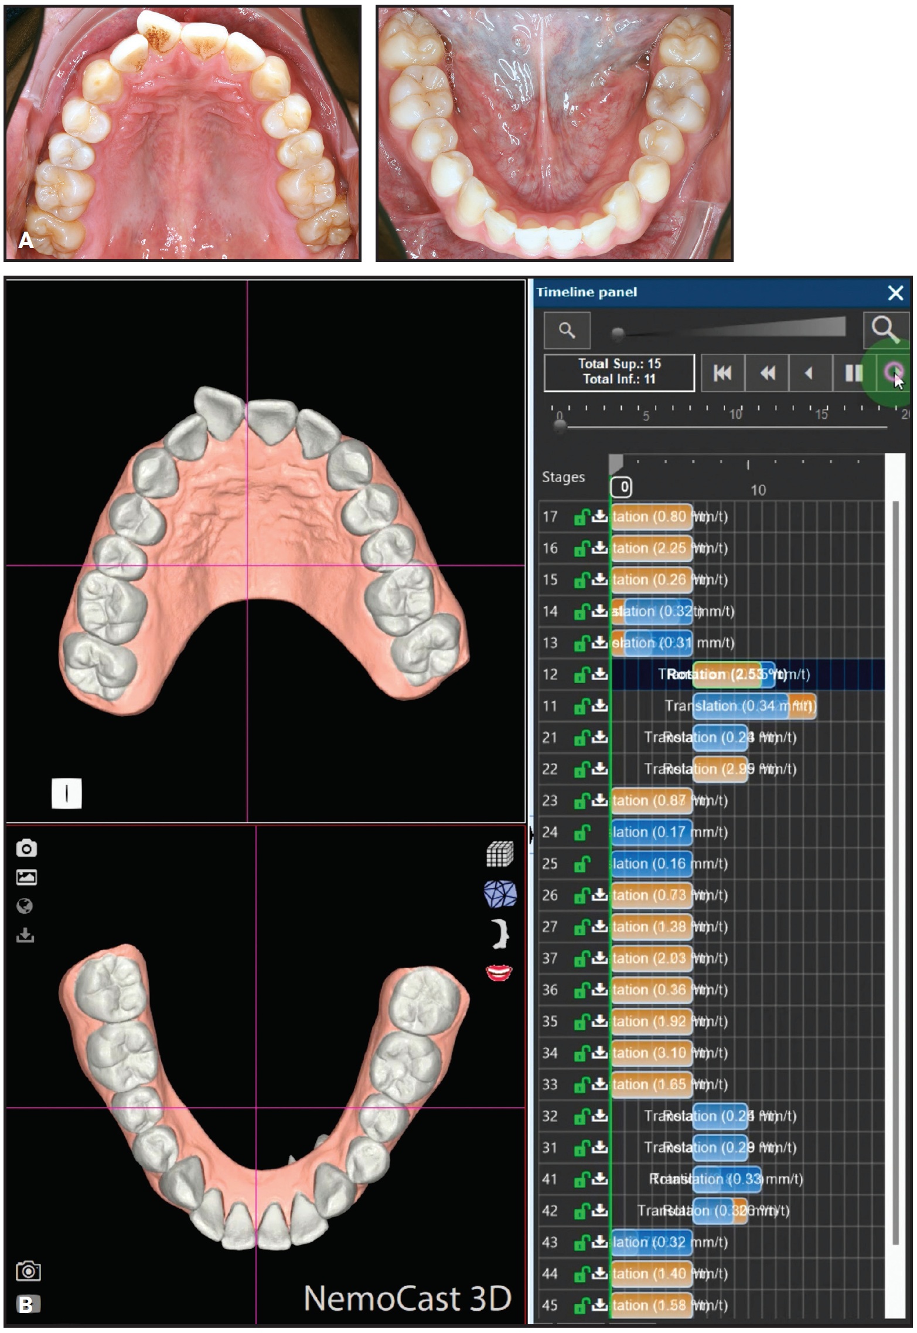This screenshot has width=917, height=1333.
Task: Click the timeline zoom slider handle
Action: coord(618,334)
